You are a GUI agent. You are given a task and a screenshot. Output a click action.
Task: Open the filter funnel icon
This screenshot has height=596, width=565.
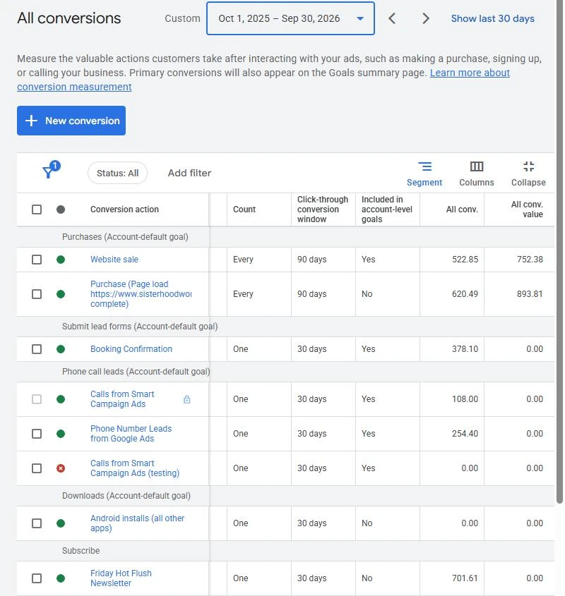click(x=51, y=170)
